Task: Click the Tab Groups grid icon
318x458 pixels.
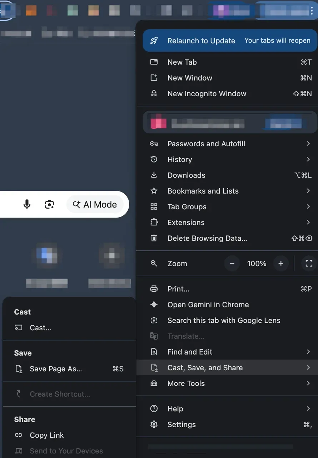Action: tap(154, 207)
